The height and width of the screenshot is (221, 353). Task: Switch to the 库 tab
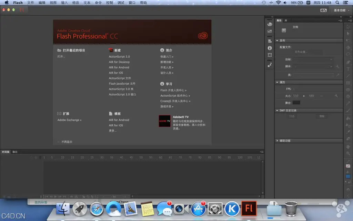[x=286, y=20]
